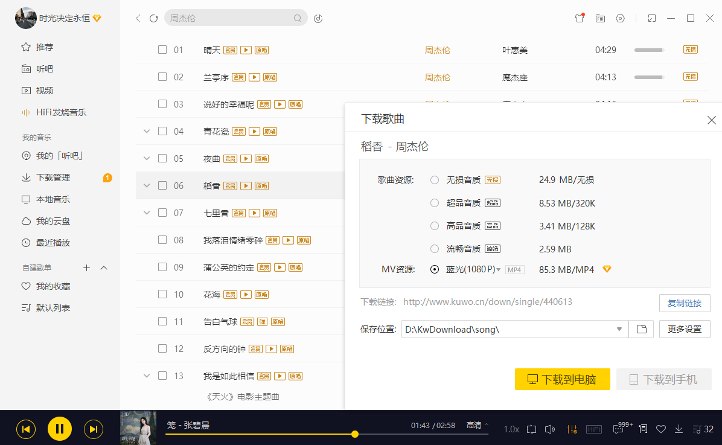Switch to mini mode icon
This screenshot has width=722, height=445.
point(651,19)
